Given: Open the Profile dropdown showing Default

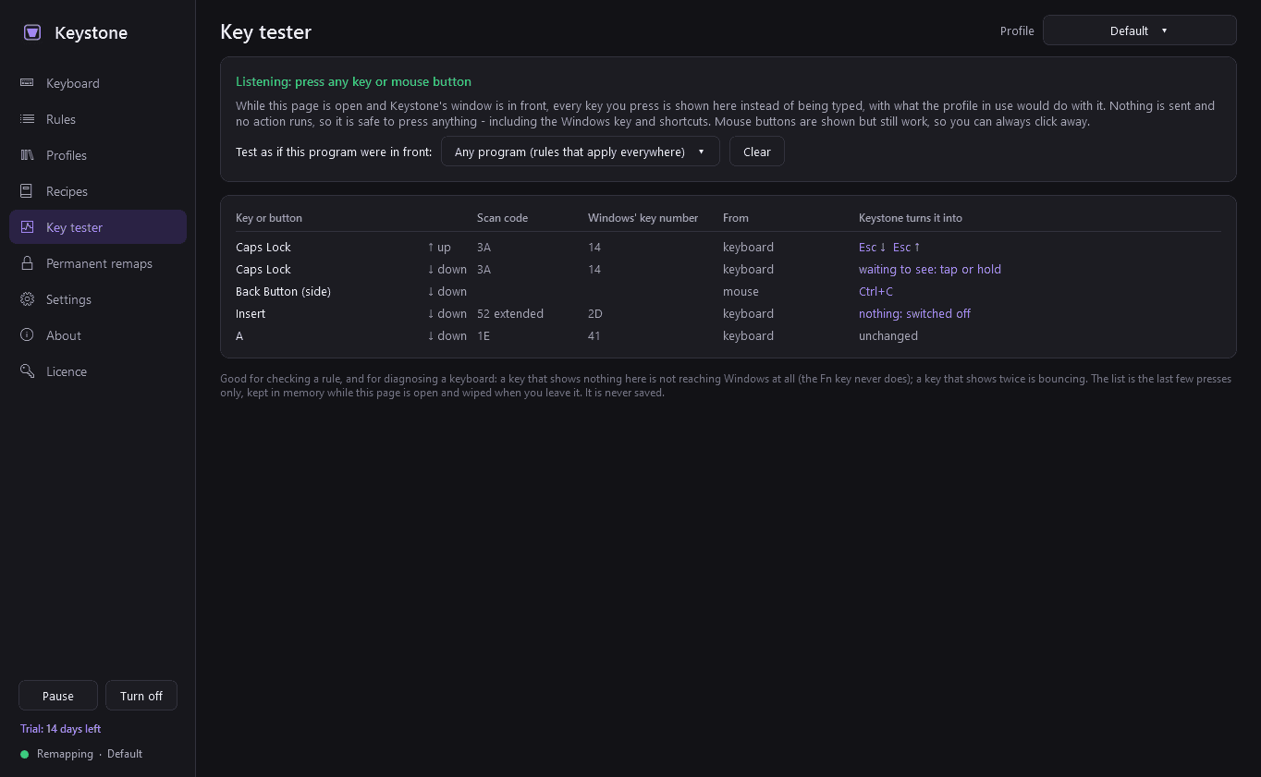Looking at the screenshot, I should coord(1139,30).
